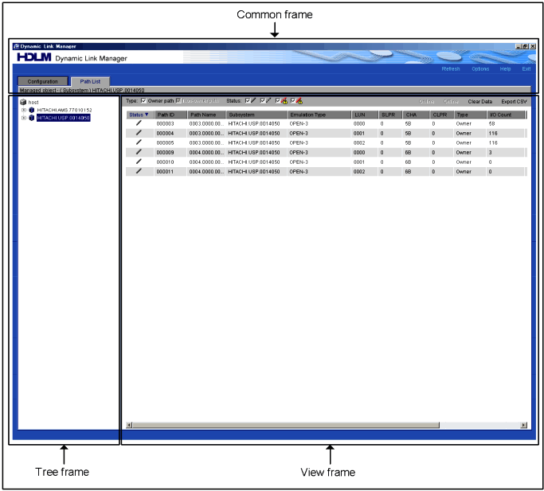This screenshot has height=491, width=544.
Task: Click the Path Name column header
Action: (207, 115)
